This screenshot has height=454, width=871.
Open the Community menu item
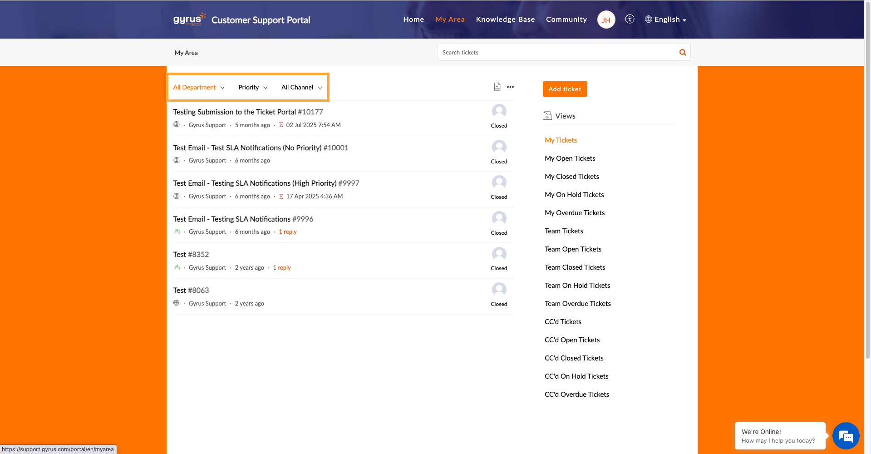point(566,20)
